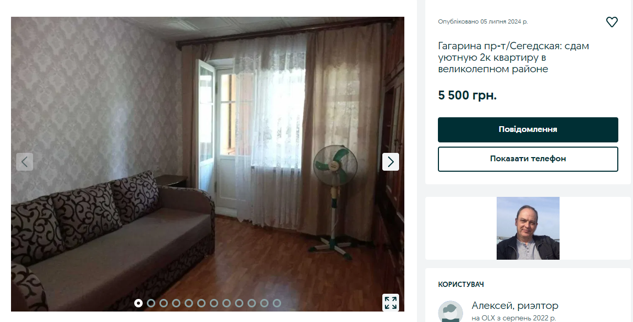The width and height of the screenshot is (633, 322).
Task: Click the main apartment room photo
Action: click(208, 164)
